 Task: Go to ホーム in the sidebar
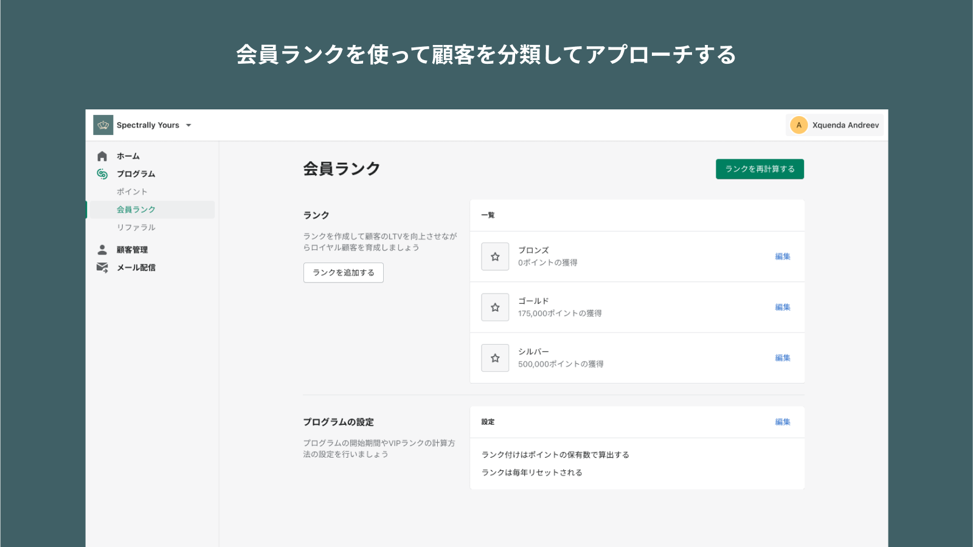click(x=128, y=156)
